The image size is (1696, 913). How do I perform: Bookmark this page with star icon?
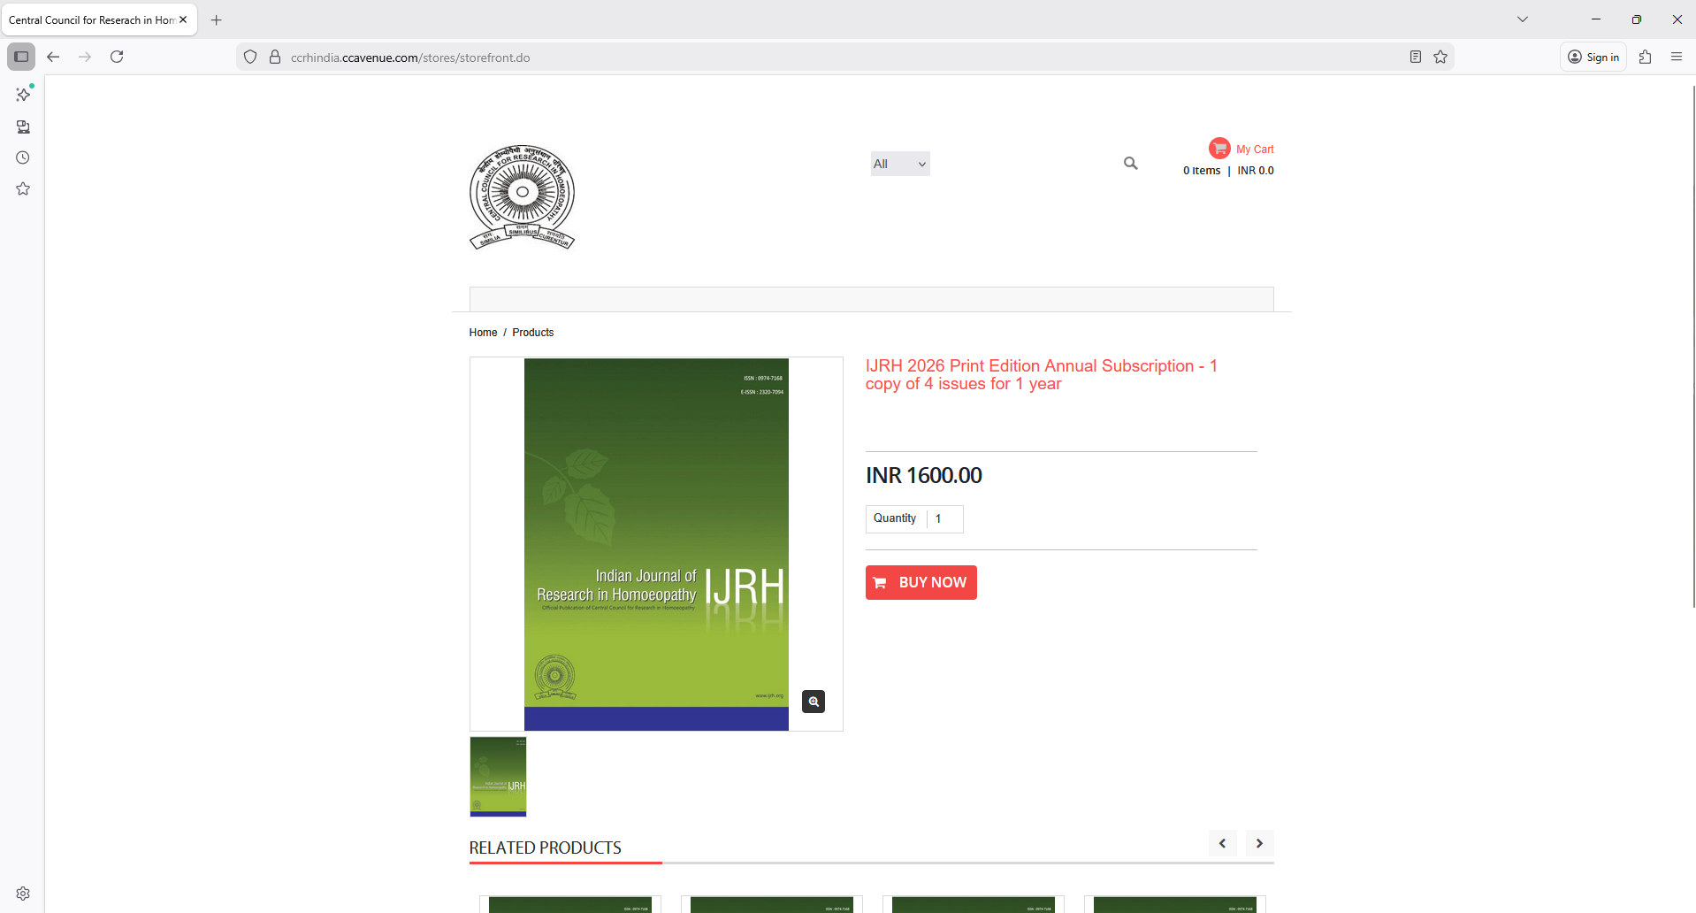pos(1440,58)
